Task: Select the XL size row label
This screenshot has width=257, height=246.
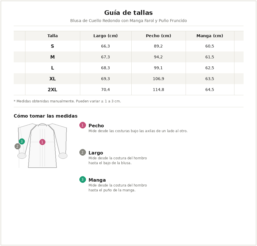Action: pos(53,79)
